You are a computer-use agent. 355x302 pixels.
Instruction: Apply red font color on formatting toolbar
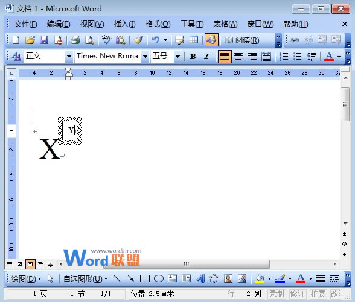(329, 57)
